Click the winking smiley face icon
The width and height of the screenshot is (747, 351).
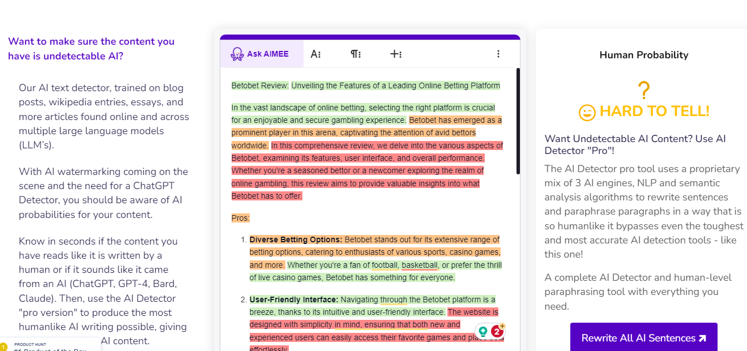587,112
